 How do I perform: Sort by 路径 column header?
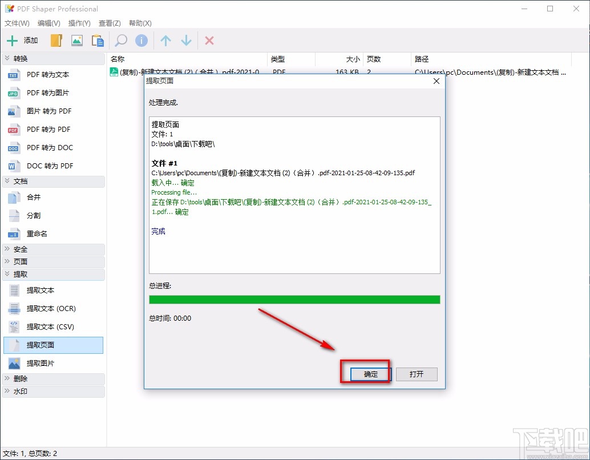[491, 59]
